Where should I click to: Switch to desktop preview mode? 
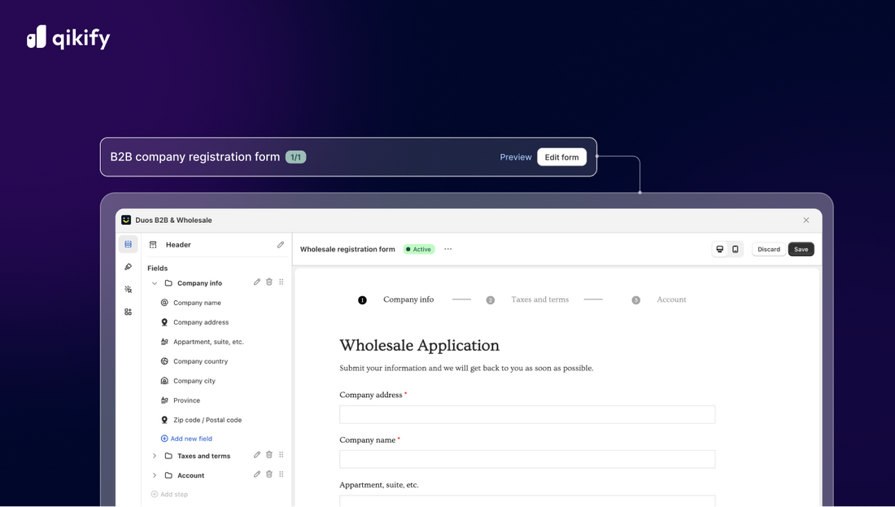tap(720, 249)
